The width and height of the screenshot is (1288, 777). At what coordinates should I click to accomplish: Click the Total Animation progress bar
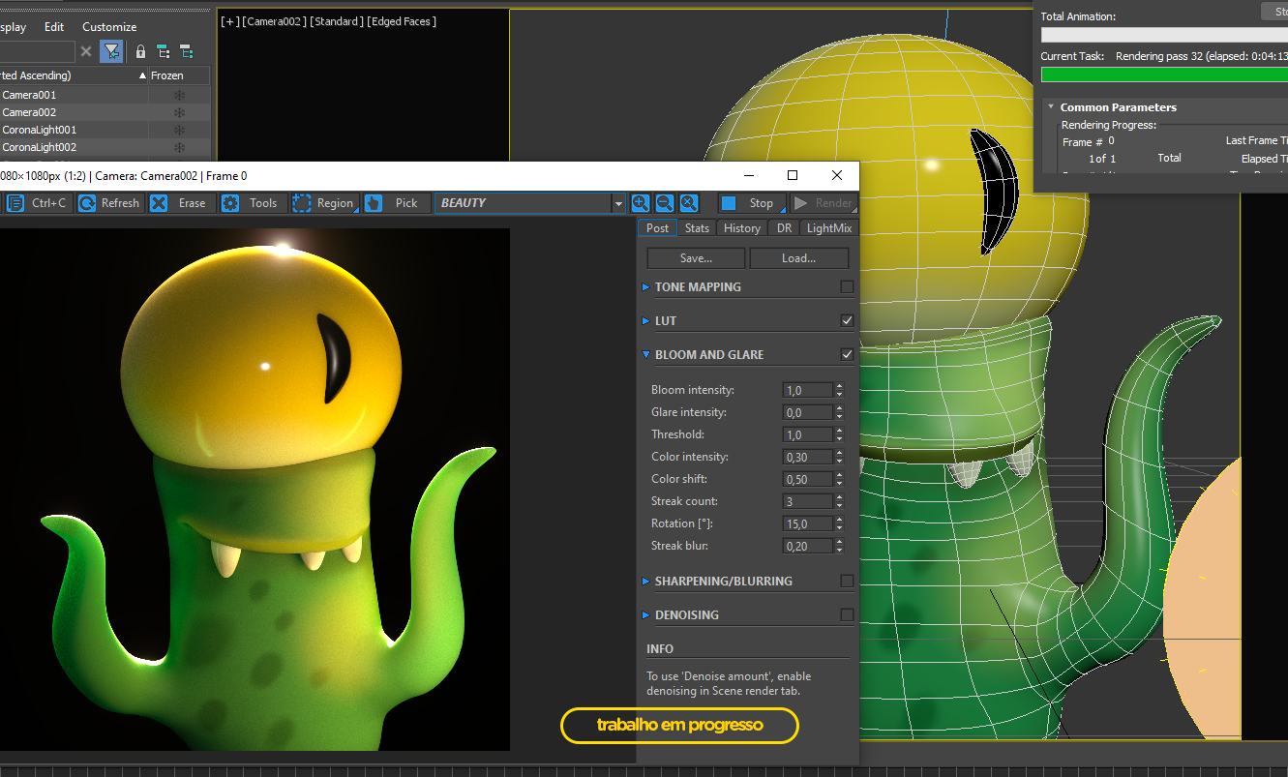1164,34
